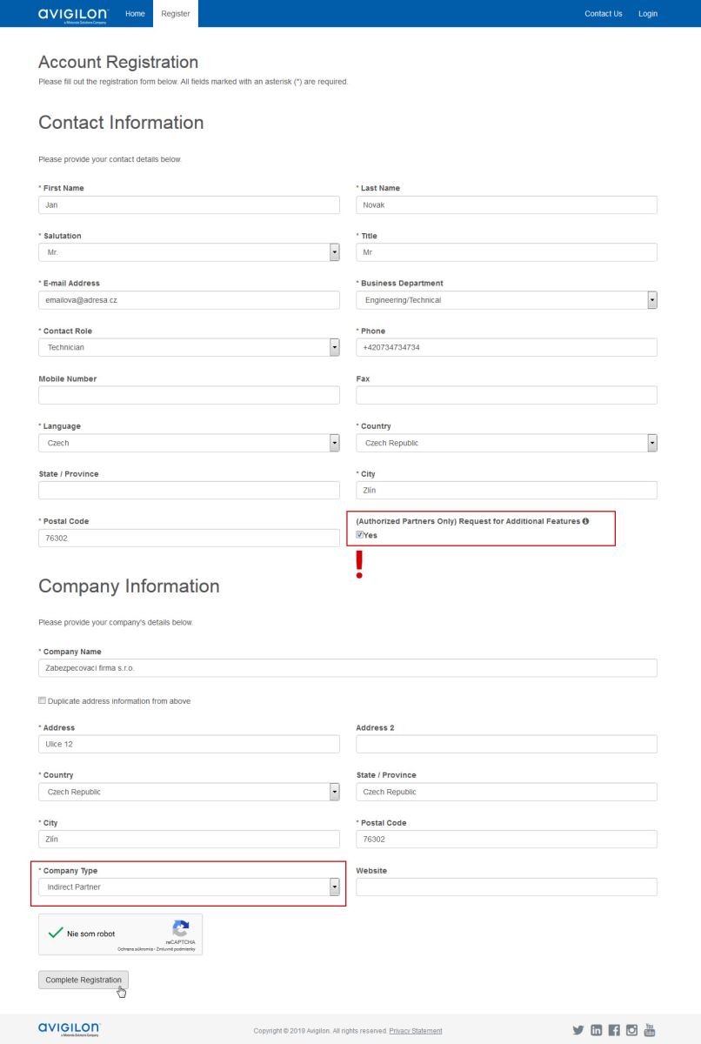Check Duplicate address information from above
Image resolution: width=701 pixels, height=1044 pixels.
tap(43, 700)
